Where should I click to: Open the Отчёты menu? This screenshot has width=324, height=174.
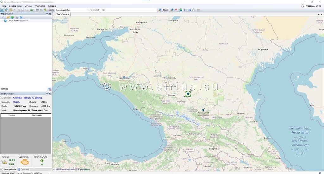point(28,6)
